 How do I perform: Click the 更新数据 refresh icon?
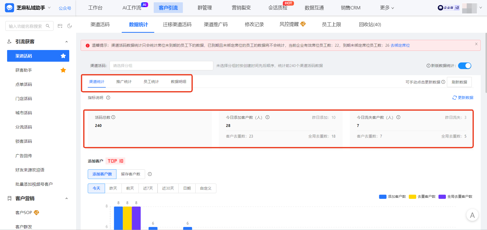(455, 98)
